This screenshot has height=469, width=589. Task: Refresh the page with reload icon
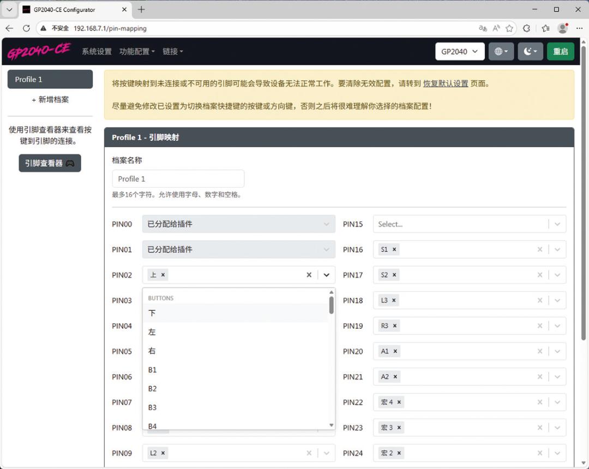tap(26, 28)
